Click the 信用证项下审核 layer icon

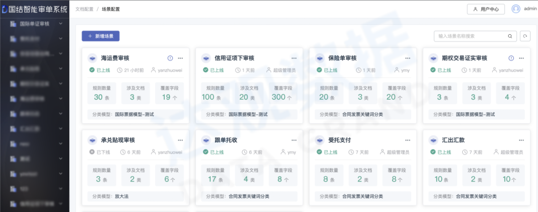click(206, 58)
